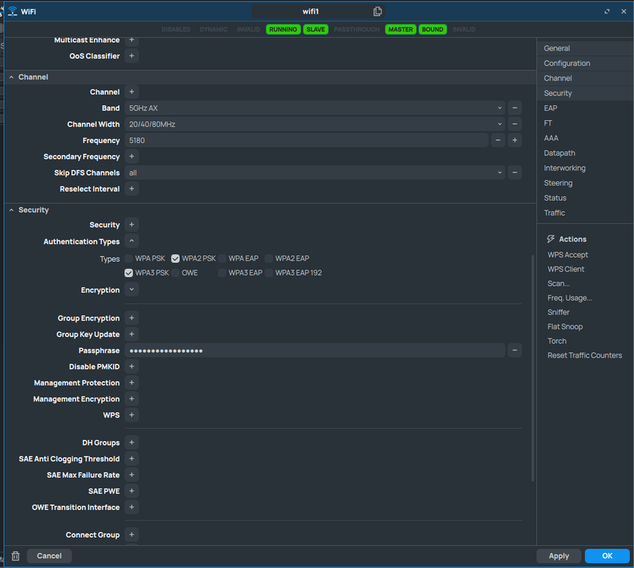Open the Band dropdown showing 5GHz AX
This screenshot has width=634, height=568.
click(x=315, y=108)
